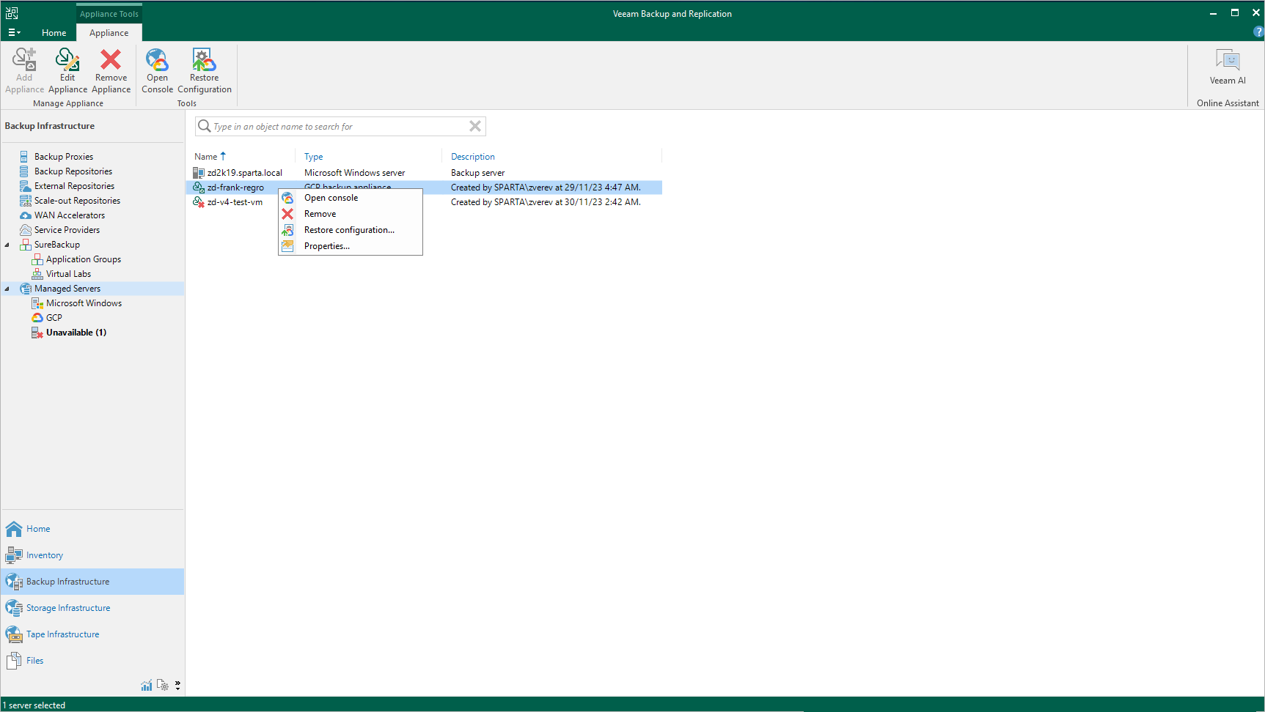Open the Veeam AI Online Assistant
The width and height of the screenshot is (1265, 712).
coord(1228,67)
